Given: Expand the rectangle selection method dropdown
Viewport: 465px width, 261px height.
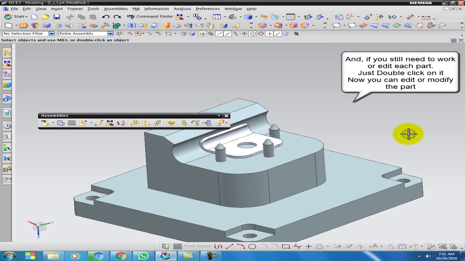Looking at the screenshot, I should pos(175,33).
